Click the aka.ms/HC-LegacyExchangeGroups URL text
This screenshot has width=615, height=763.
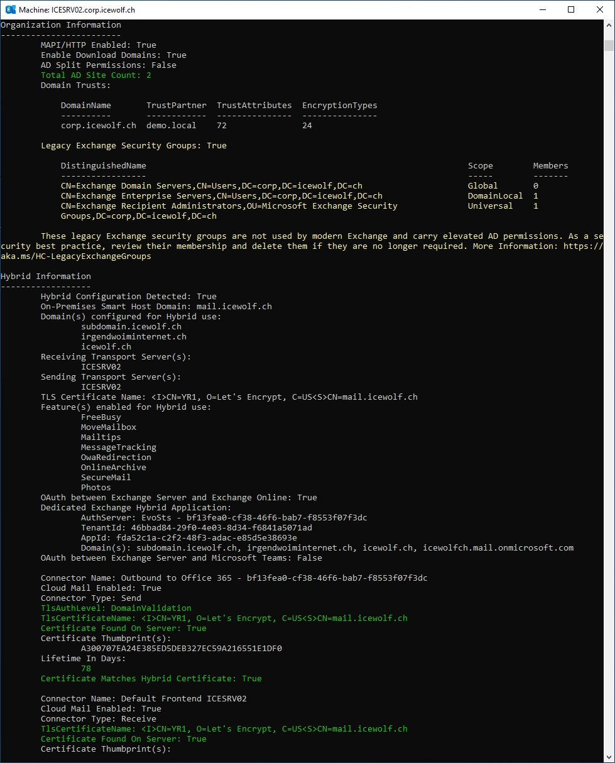tap(76, 256)
